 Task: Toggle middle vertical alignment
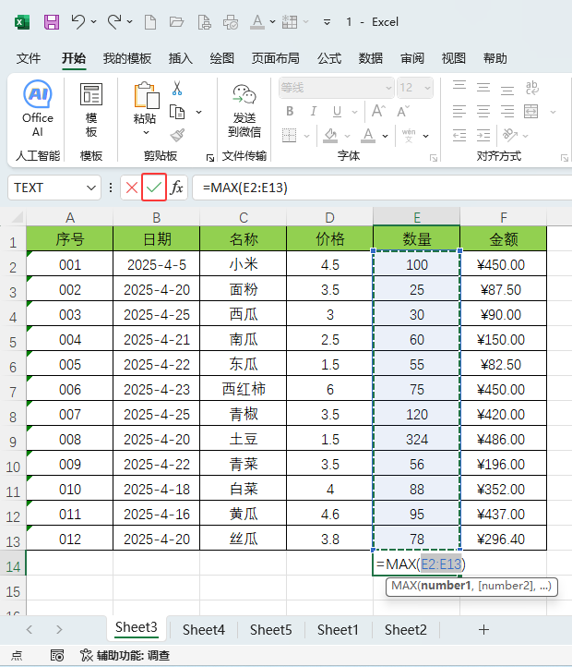(483, 87)
